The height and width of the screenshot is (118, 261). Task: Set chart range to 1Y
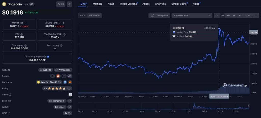[x=234, y=16]
